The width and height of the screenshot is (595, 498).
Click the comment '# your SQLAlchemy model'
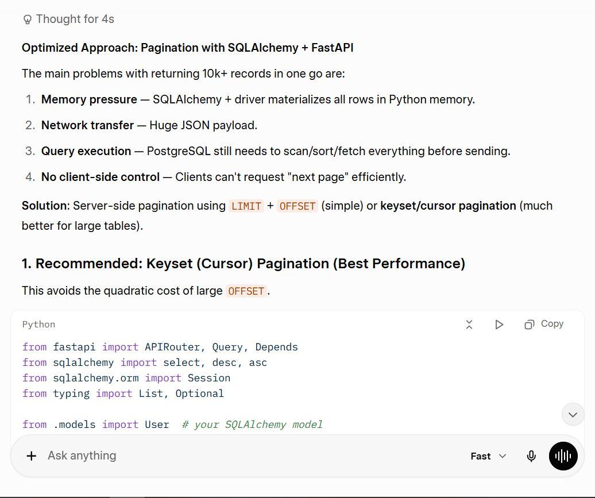pos(252,424)
